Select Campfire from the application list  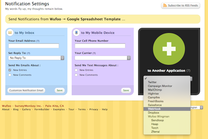click(x=167, y=98)
